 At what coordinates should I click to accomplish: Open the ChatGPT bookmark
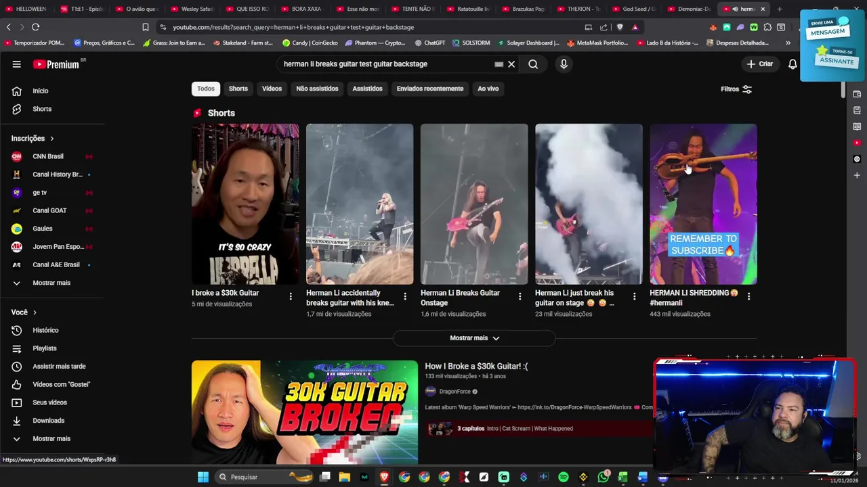[429, 43]
